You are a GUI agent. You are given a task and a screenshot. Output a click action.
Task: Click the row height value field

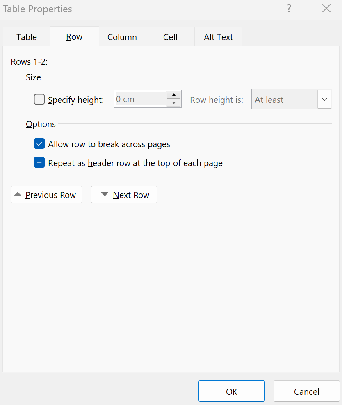[141, 99]
